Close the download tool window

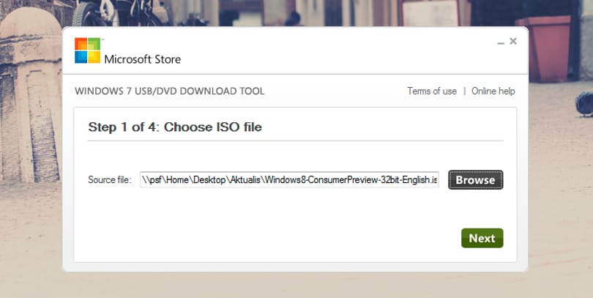point(512,41)
